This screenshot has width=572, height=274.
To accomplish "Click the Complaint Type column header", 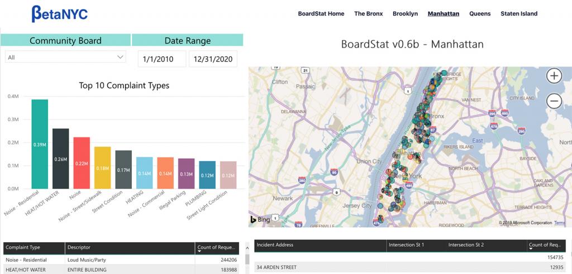I will [32, 247].
